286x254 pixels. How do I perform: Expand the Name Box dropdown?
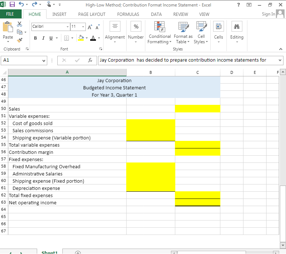[x=44, y=61]
